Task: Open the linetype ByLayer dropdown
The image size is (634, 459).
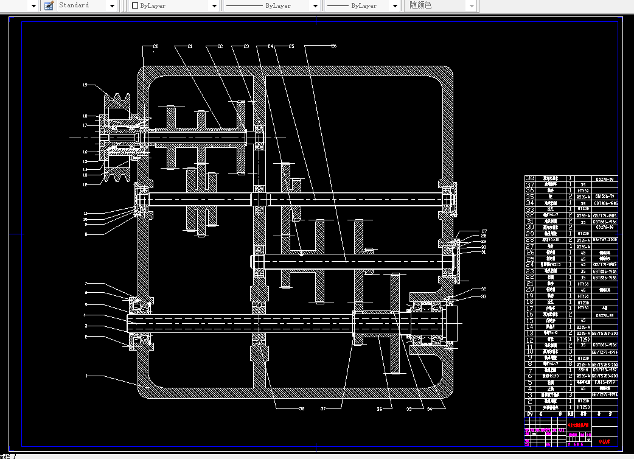Action: [x=315, y=5]
